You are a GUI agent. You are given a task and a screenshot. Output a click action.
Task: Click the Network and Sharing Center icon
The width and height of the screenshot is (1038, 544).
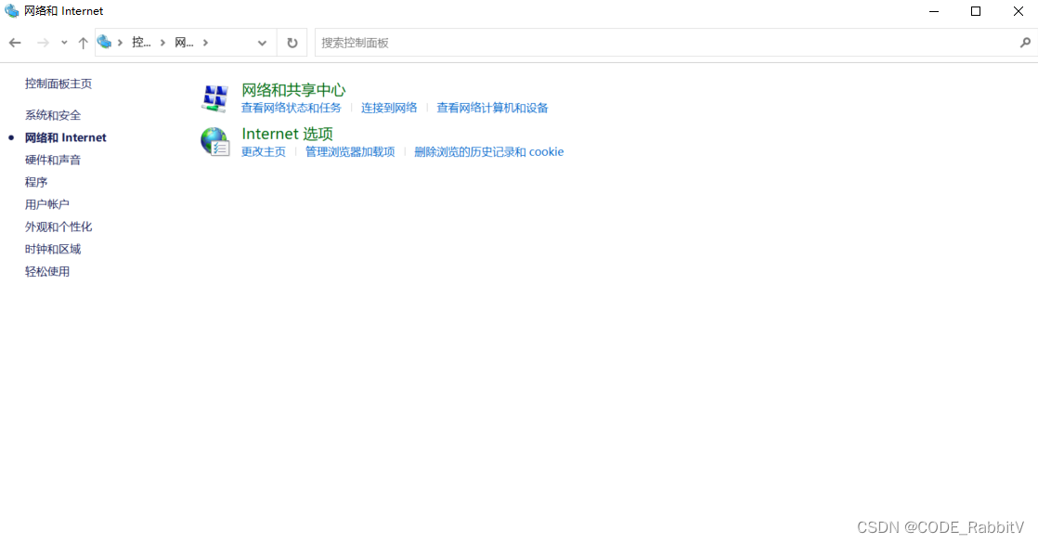[x=214, y=97]
